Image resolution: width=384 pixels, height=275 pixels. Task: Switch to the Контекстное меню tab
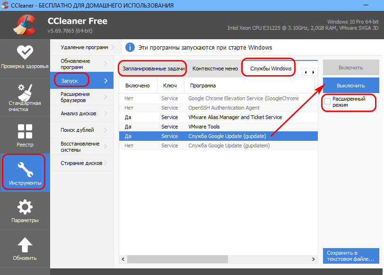click(x=215, y=69)
